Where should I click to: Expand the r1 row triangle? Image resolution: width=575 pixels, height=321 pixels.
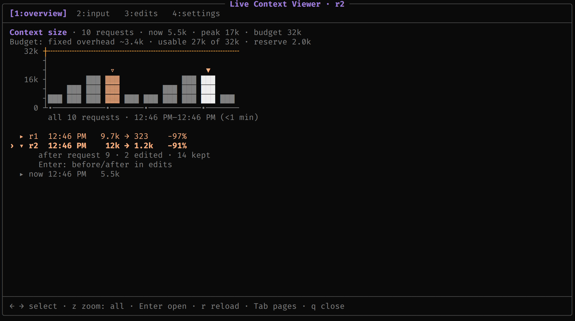pos(21,136)
